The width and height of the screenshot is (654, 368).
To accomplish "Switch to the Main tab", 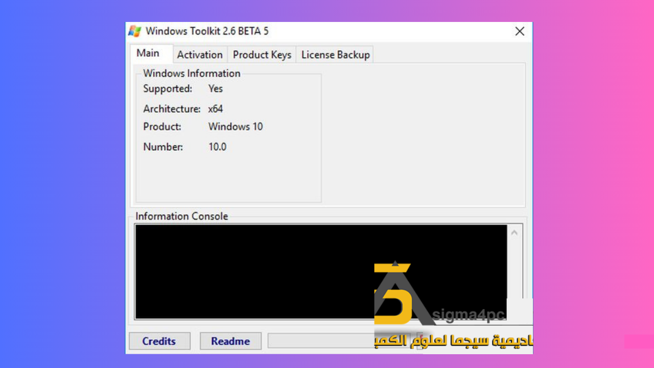I will [x=150, y=54].
